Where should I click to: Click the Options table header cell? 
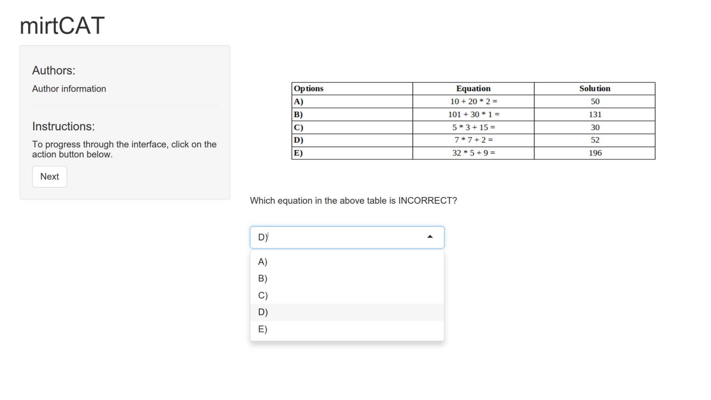point(352,89)
